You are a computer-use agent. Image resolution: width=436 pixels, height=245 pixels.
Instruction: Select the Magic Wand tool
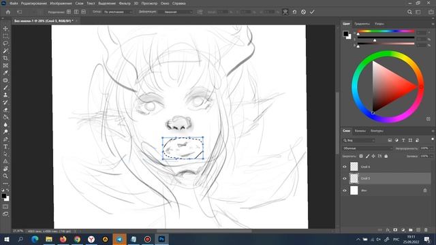tap(5, 51)
